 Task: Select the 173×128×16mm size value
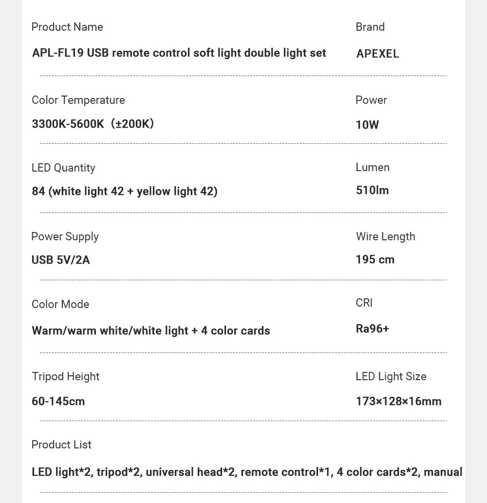tap(398, 401)
